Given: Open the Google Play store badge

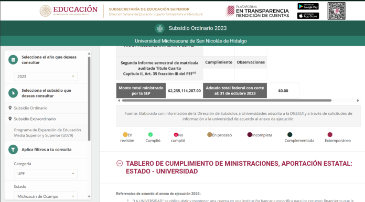Looking at the screenshot, I should (308, 6).
